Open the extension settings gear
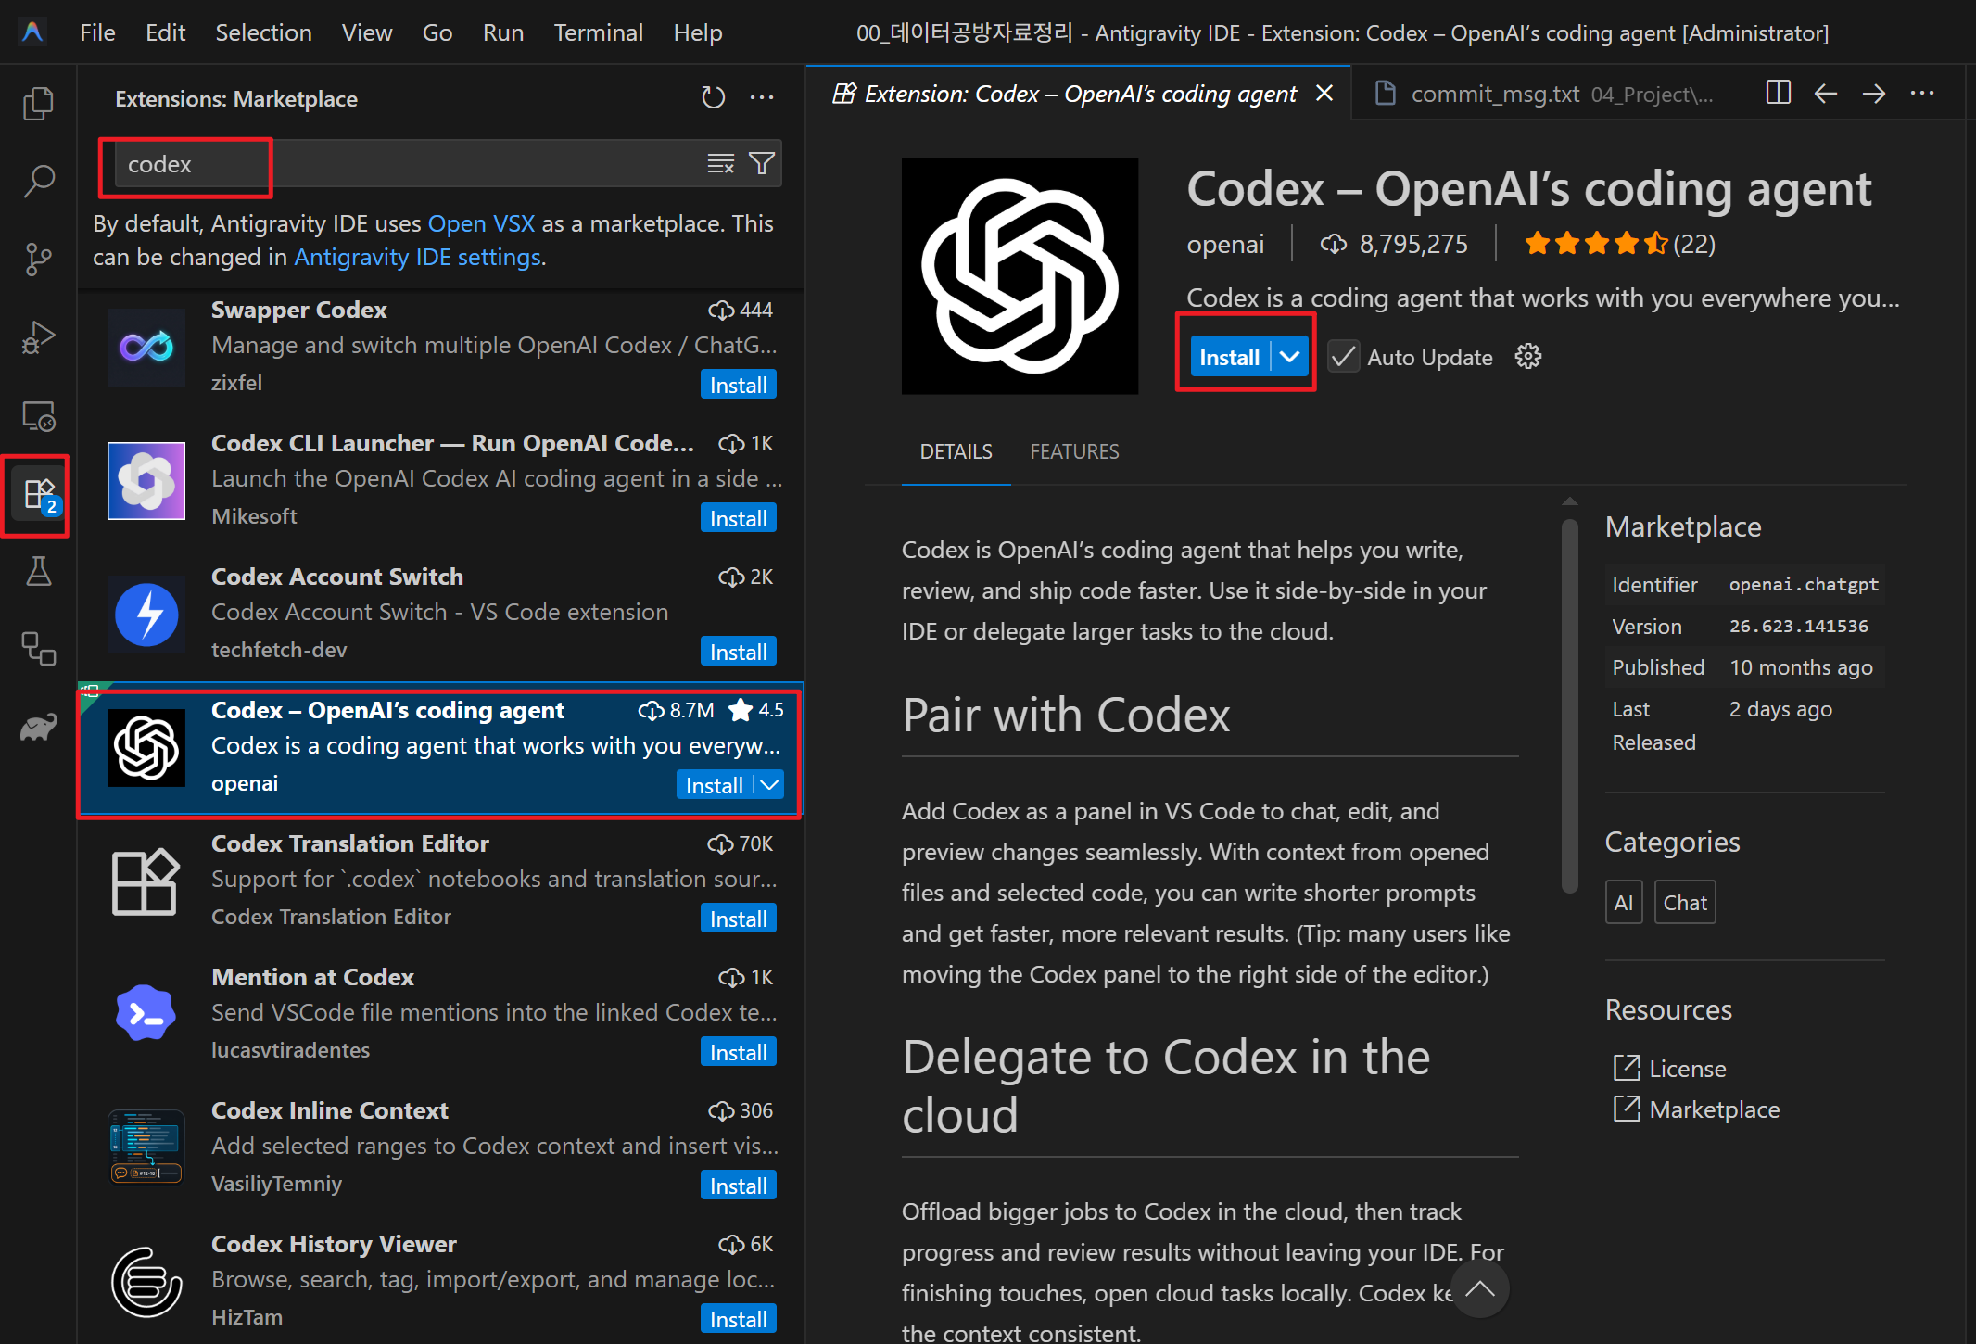The height and width of the screenshot is (1344, 1976). (1527, 357)
